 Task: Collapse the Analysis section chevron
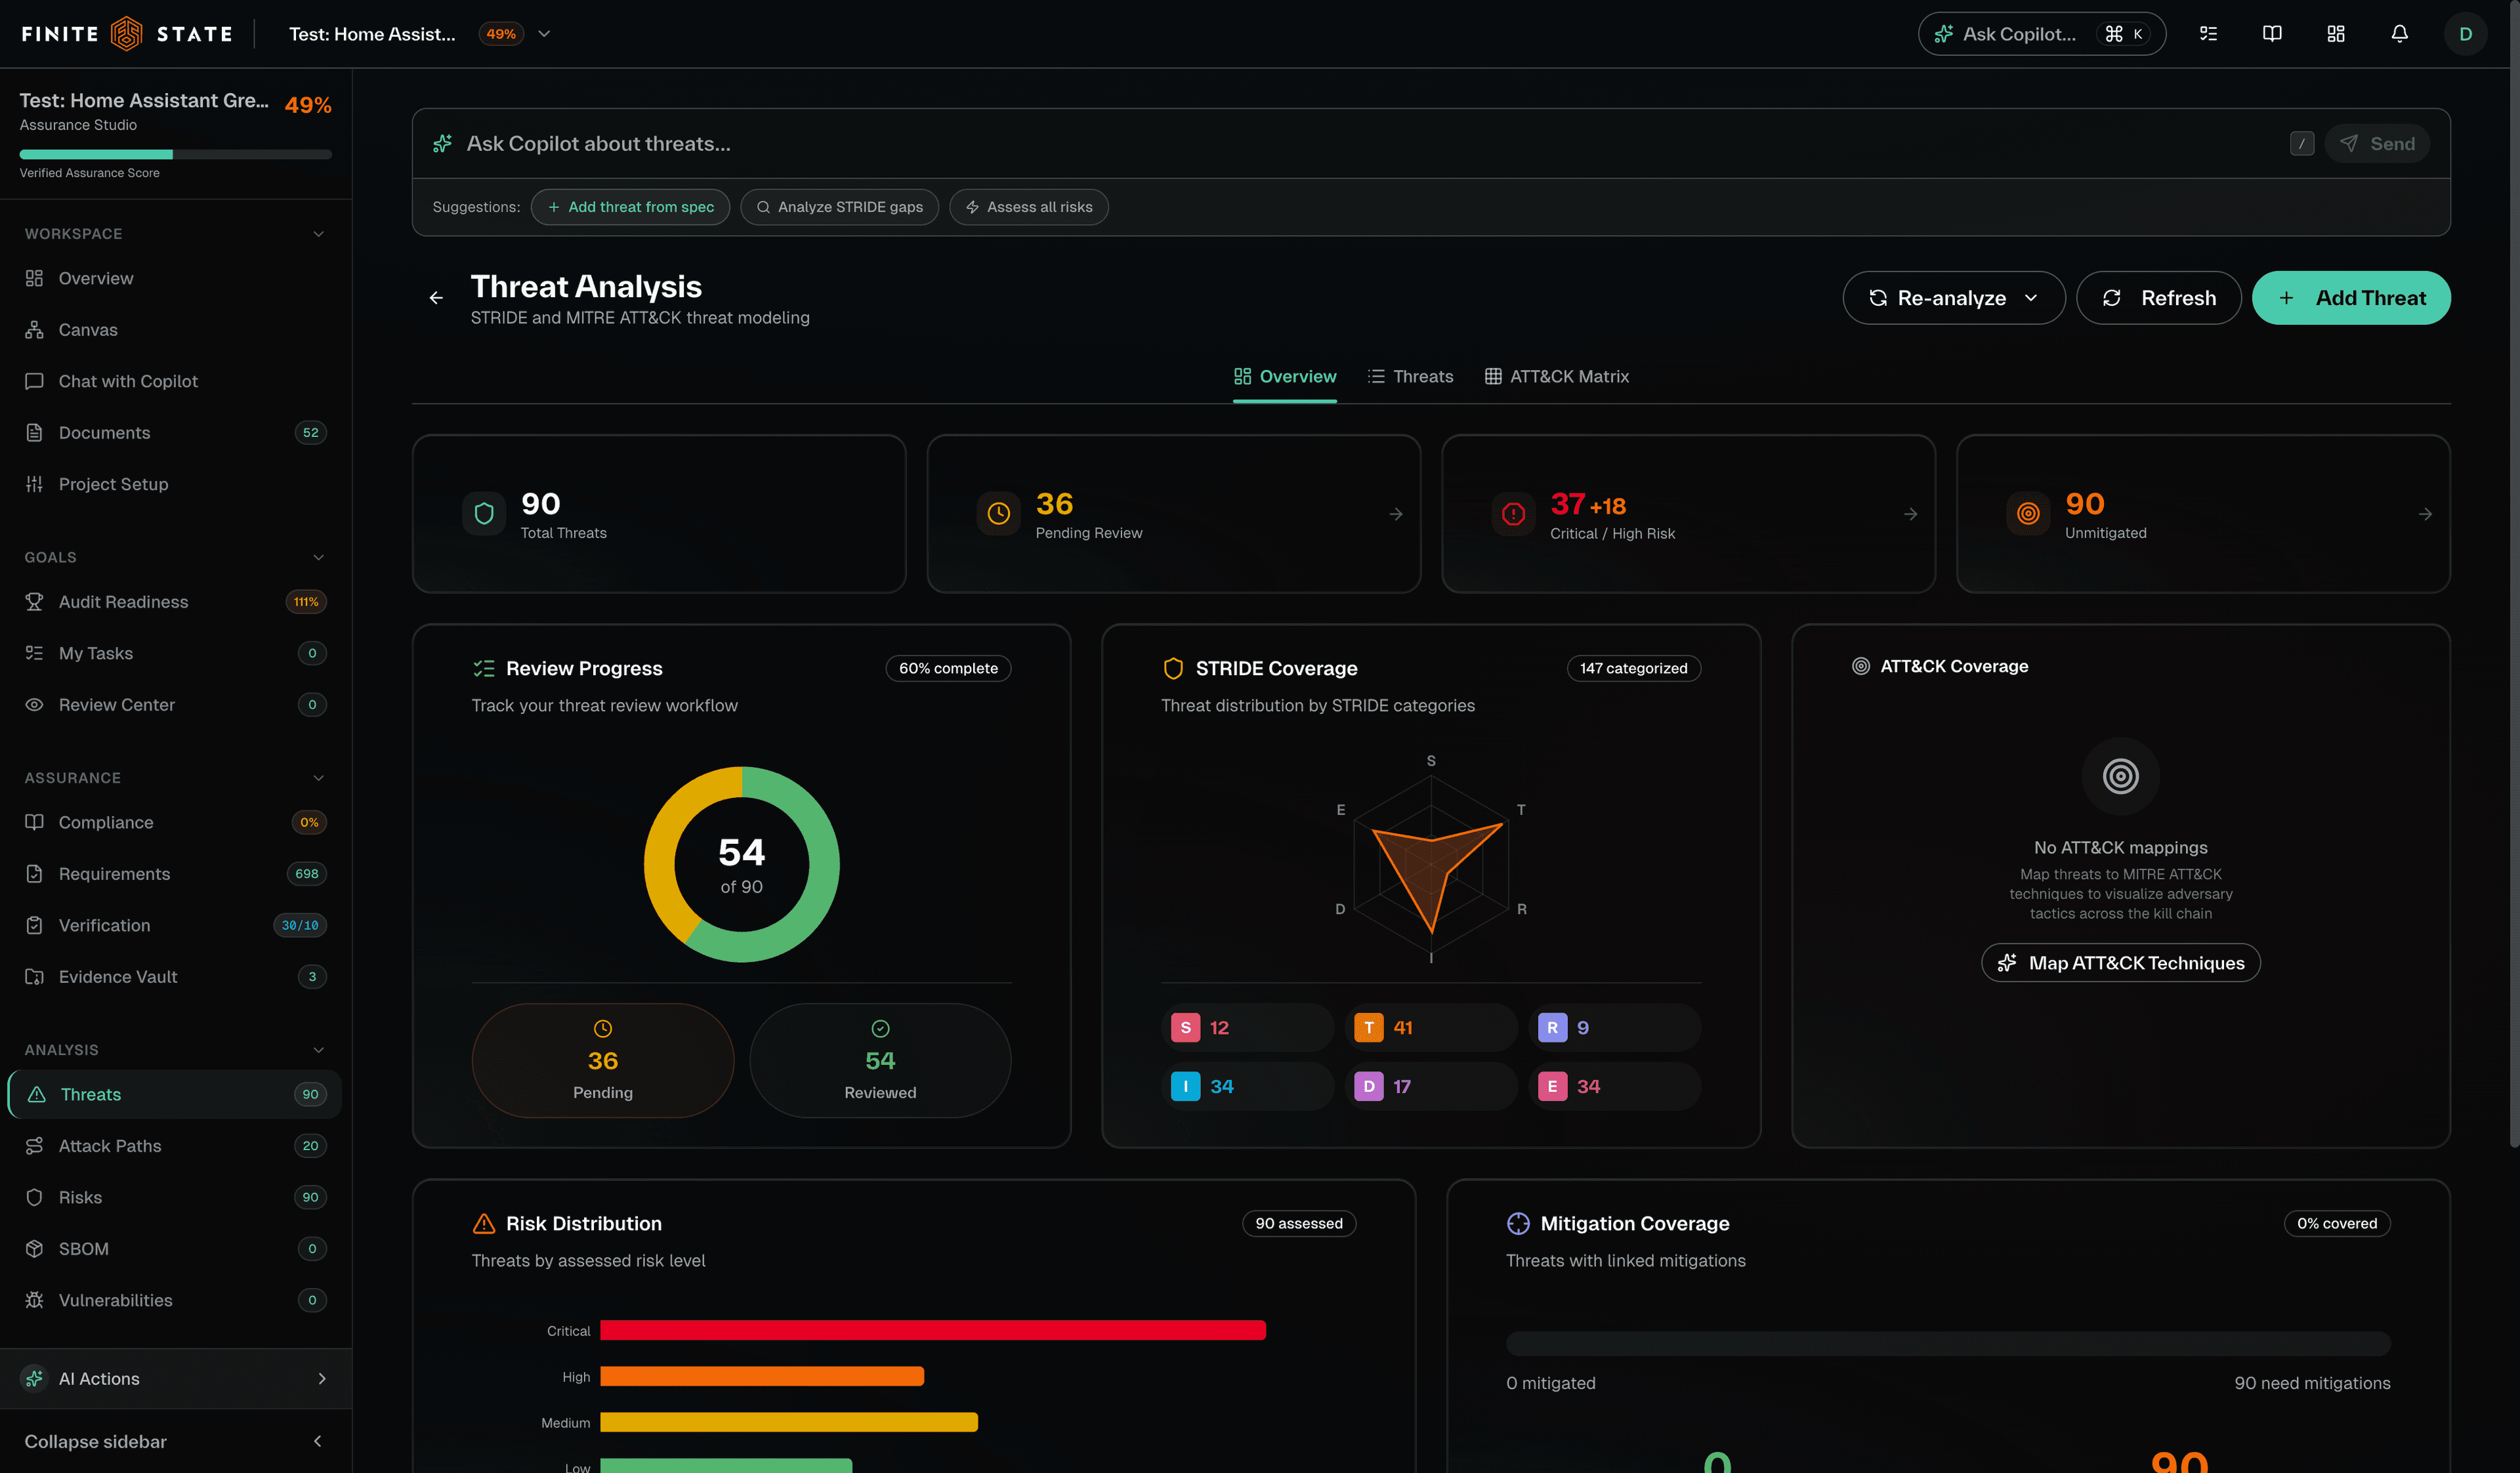(x=318, y=1050)
